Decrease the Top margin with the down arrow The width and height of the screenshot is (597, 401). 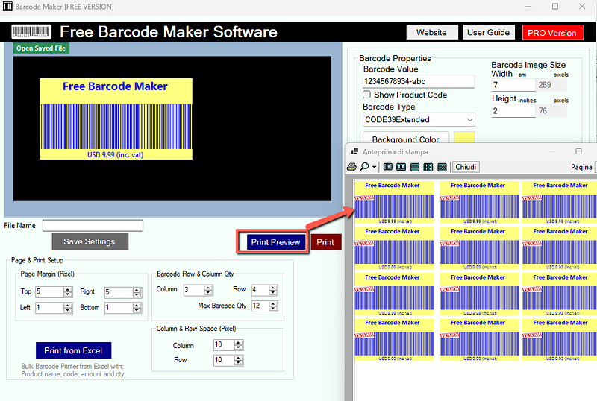click(68, 295)
